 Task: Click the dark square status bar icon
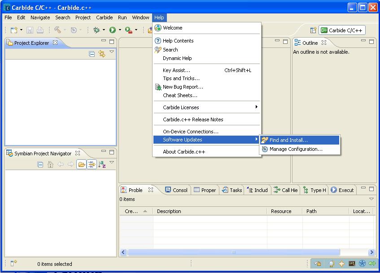point(352,264)
